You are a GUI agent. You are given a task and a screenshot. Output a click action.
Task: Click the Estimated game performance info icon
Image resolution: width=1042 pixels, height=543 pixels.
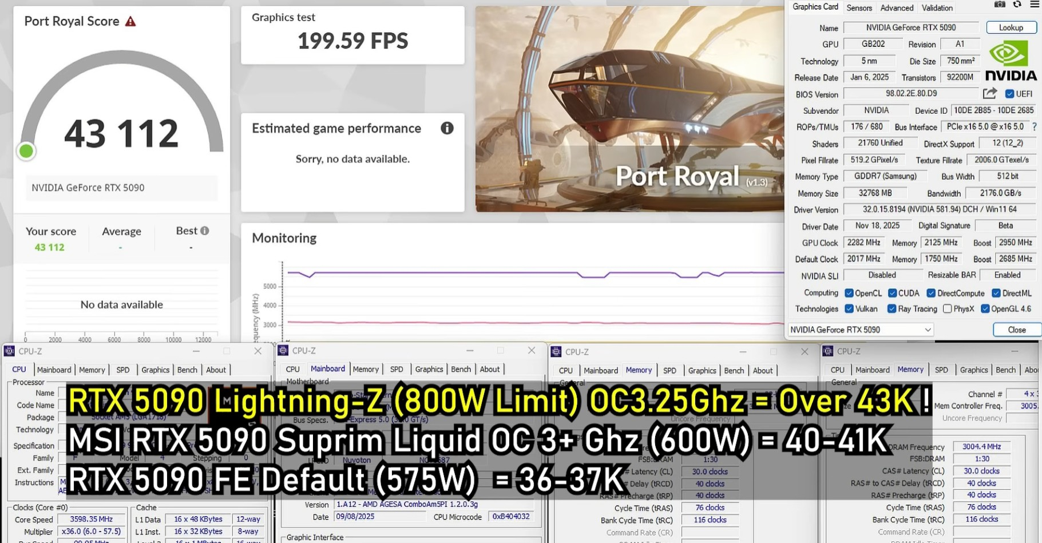pyautogui.click(x=447, y=128)
